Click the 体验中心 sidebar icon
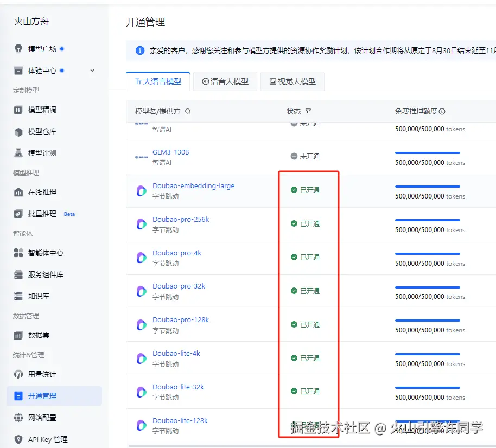The image size is (496, 448). click(18, 71)
